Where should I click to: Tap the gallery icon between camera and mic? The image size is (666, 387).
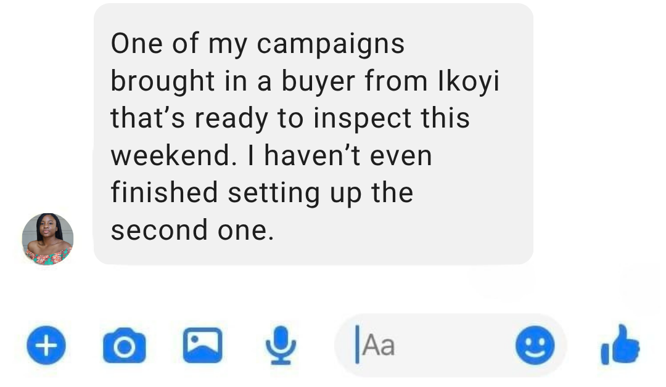pyautogui.click(x=203, y=346)
